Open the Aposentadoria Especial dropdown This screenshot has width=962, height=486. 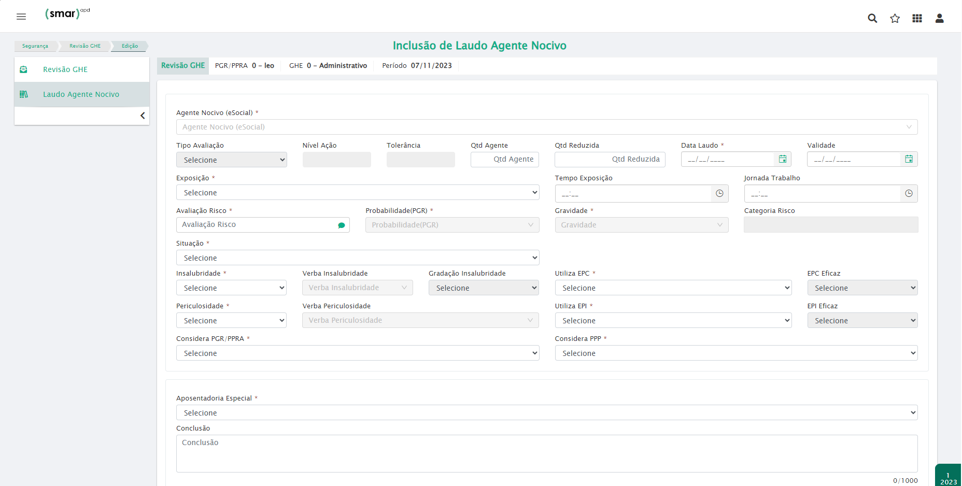point(546,413)
